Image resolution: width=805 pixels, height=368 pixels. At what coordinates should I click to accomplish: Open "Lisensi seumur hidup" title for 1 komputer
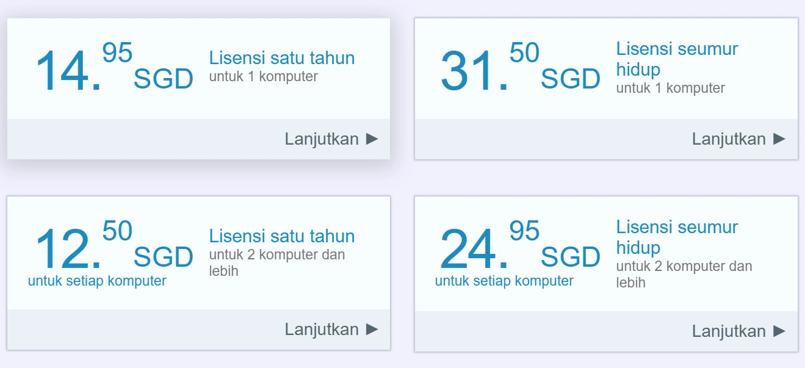pos(677,59)
